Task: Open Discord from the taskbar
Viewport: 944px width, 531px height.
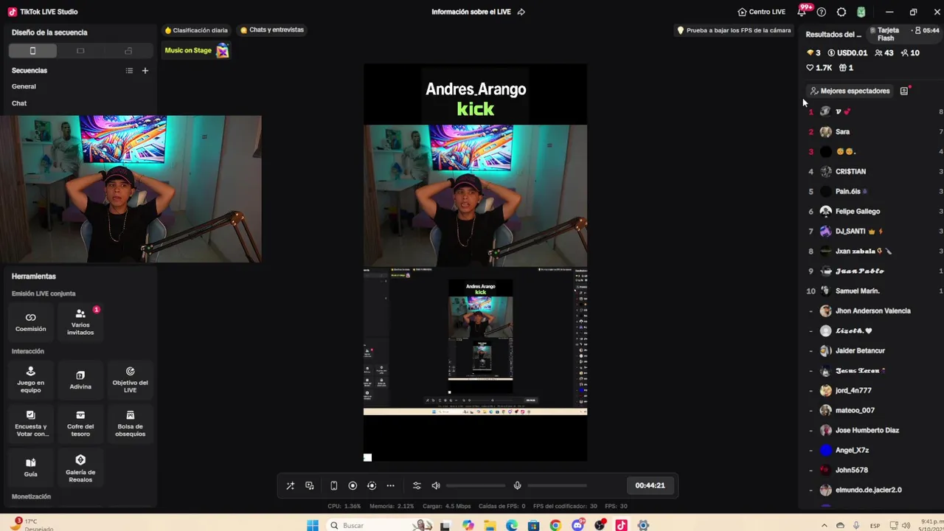Action: 577,525
